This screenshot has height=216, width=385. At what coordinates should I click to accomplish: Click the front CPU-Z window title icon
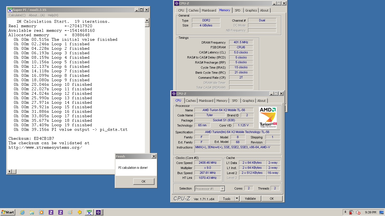point(174,94)
